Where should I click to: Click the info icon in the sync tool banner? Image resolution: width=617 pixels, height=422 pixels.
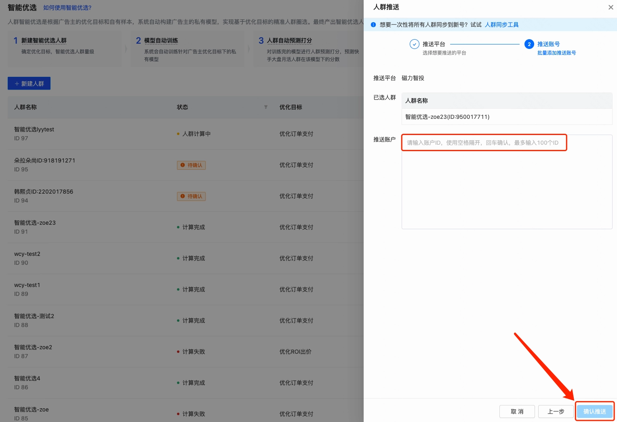click(x=373, y=25)
